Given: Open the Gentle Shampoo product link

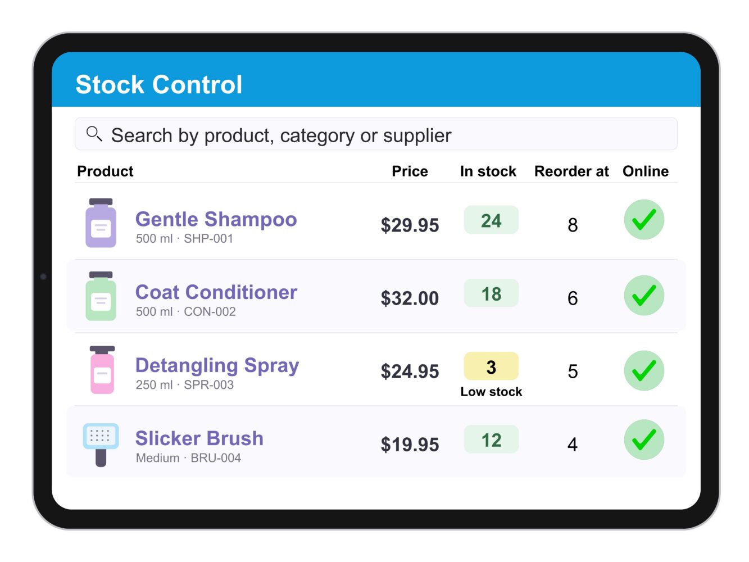Looking at the screenshot, I should (x=216, y=219).
